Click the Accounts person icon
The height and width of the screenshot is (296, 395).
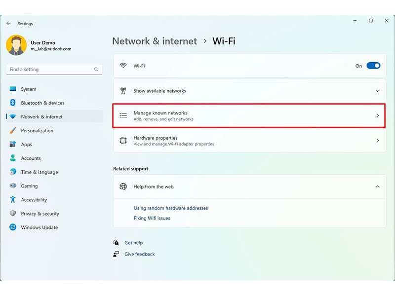13,158
